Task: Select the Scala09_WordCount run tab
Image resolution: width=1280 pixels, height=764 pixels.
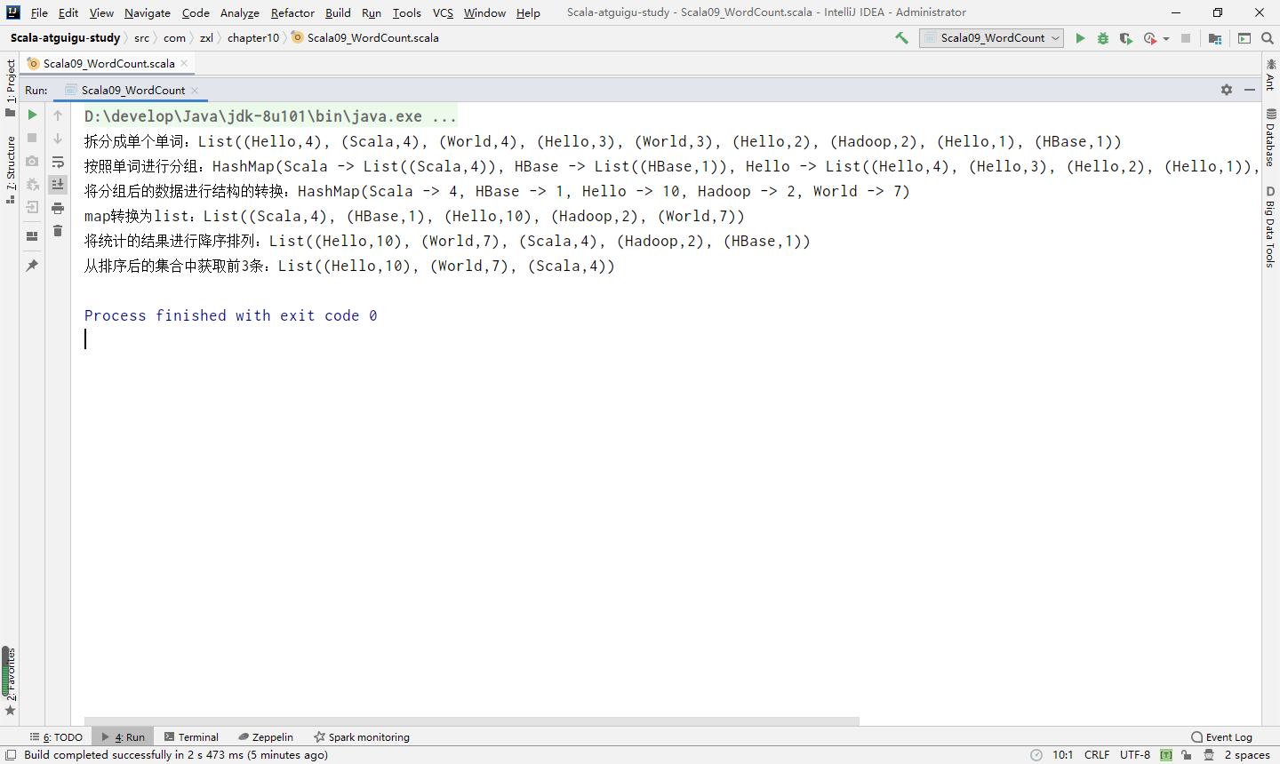Action: [133, 90]
